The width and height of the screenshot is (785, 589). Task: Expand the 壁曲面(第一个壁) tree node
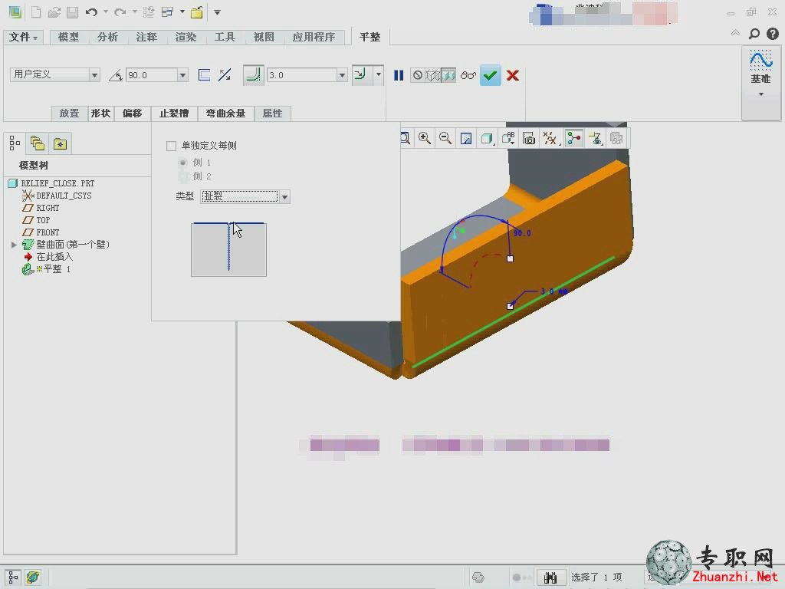click(14, 245)
